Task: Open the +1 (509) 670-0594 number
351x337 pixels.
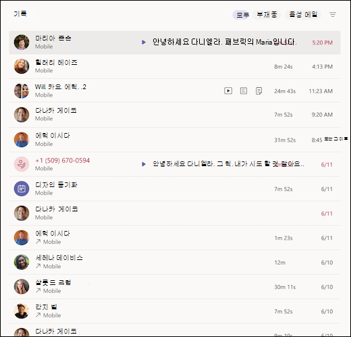Action: click(x=63, y=161)
